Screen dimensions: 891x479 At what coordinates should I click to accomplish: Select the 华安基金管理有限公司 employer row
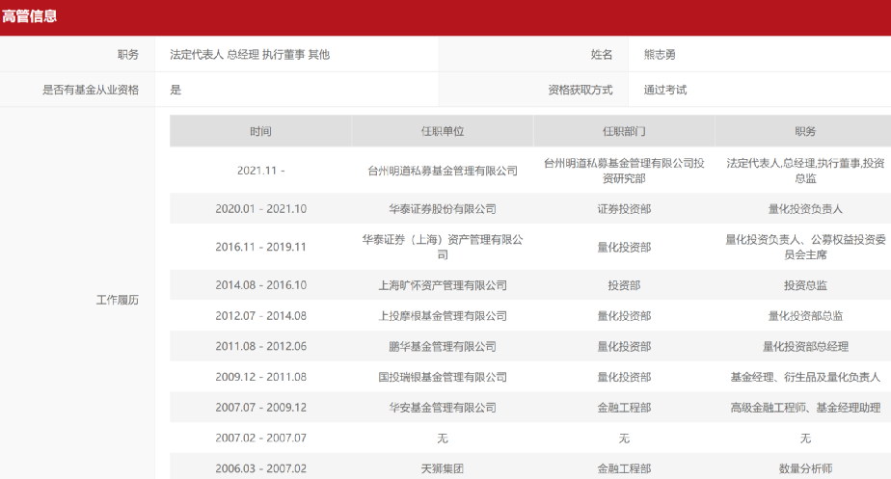443,408
